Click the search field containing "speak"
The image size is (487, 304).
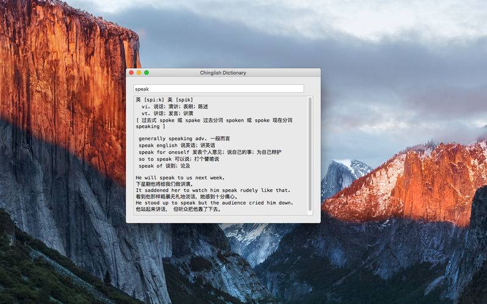(219, 89)
